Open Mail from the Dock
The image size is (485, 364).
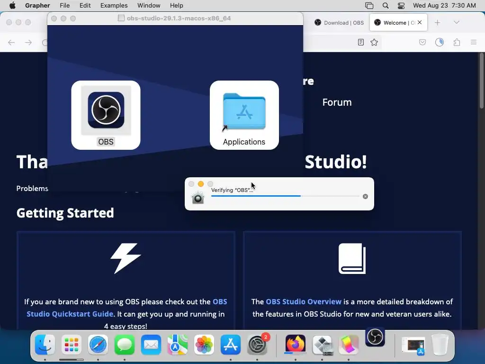click(x=151, y=345)
